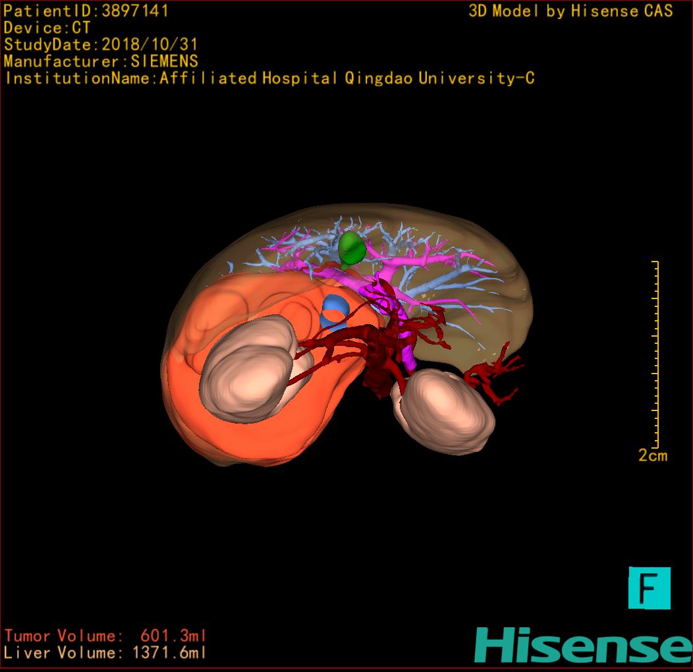
Task: Click the InstitutionName text line
Action: tap(269, 78)
